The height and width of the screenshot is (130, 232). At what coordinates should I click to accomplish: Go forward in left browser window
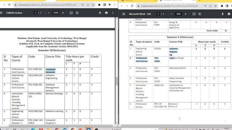(x=4, y=5)
